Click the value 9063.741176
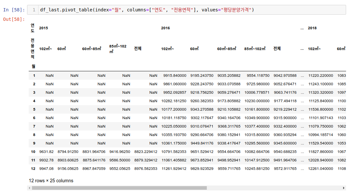350x193 pixels. coord(285,93)
